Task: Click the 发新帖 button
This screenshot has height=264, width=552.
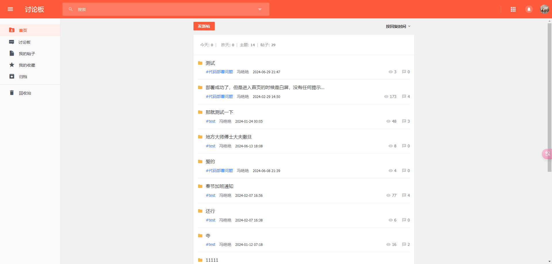Action: click(x=204, y=26)
